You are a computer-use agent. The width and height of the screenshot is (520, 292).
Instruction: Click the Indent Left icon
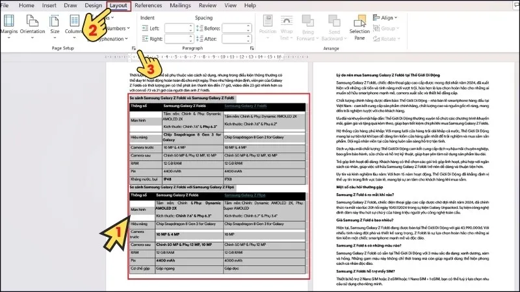[x=145, y=29]
